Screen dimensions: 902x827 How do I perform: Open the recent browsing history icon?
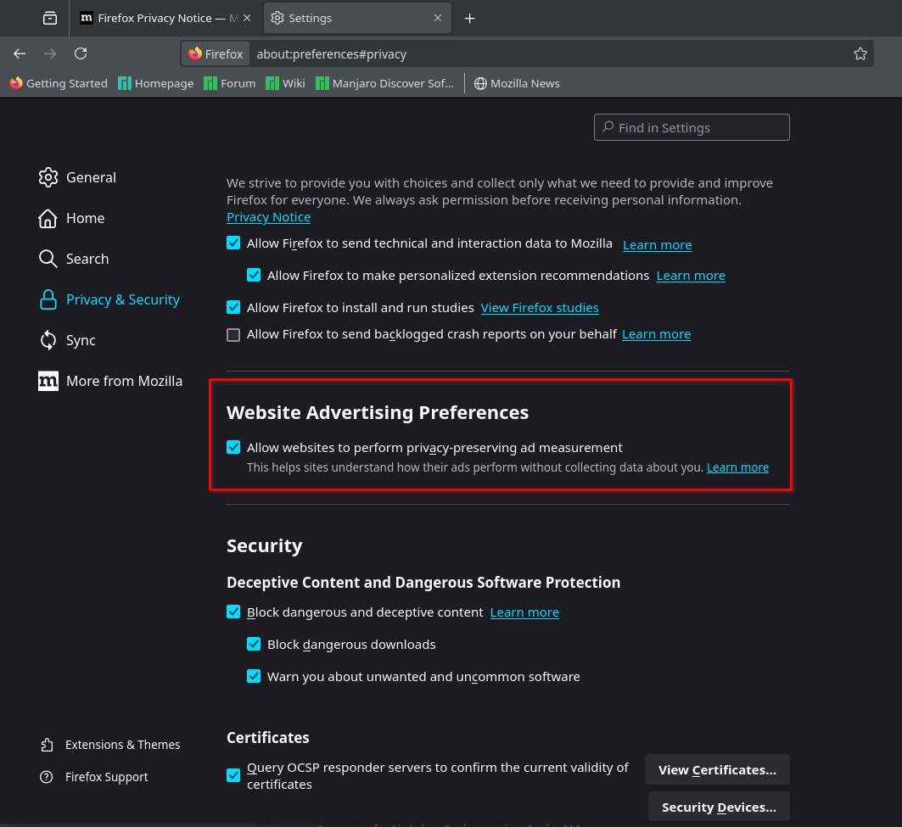pyautogui.click(x=50, y=18)
